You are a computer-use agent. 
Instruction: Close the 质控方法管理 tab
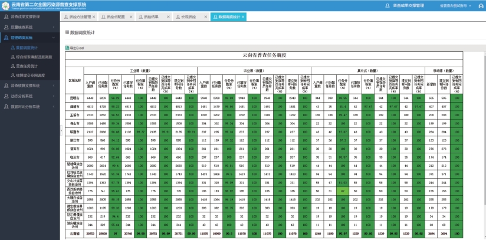coord(94,17)
